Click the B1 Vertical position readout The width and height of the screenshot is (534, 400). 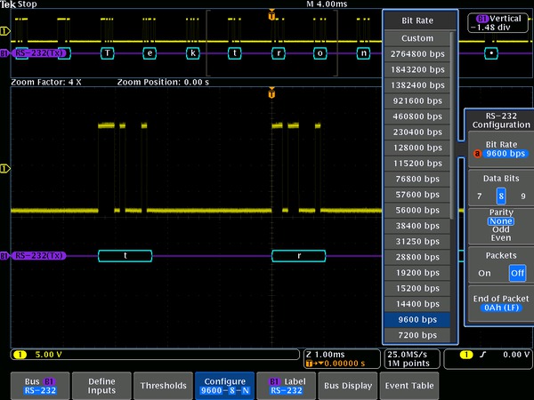coord(498,22)
